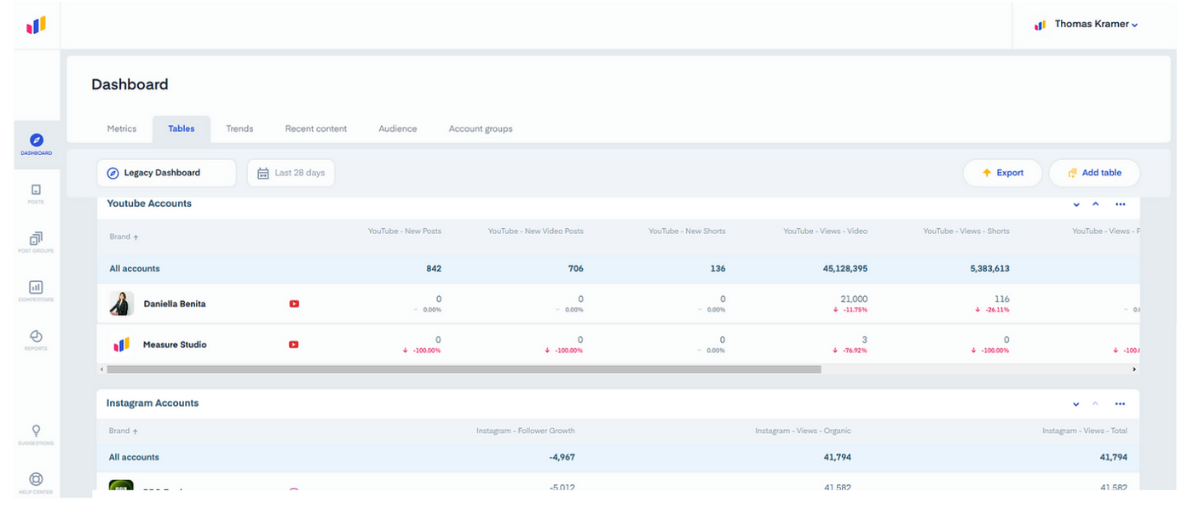1193x514 pixels.
Task: Click the 136 new shorts total
Action: pyautogui.click(x=718, y=269)
